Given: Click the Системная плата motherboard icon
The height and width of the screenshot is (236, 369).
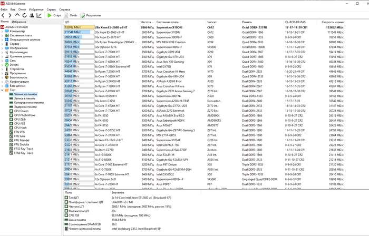Looking at the screenshot, I should click(6, 35).
